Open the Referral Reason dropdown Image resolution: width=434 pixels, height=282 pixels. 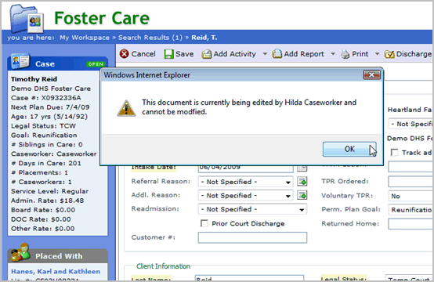(x=245, y=182)
